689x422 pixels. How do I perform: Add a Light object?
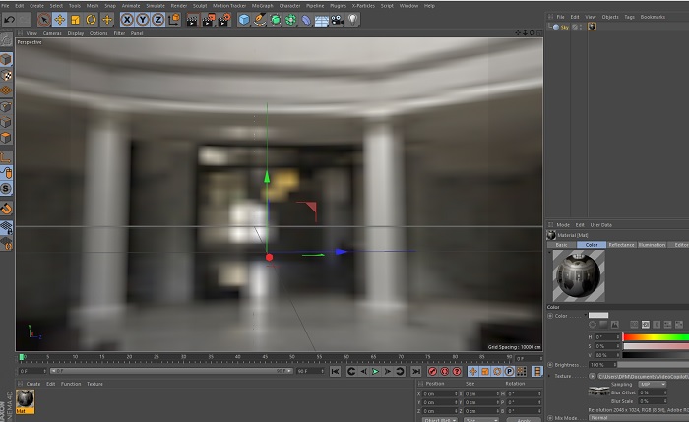[x=352, y=20]
